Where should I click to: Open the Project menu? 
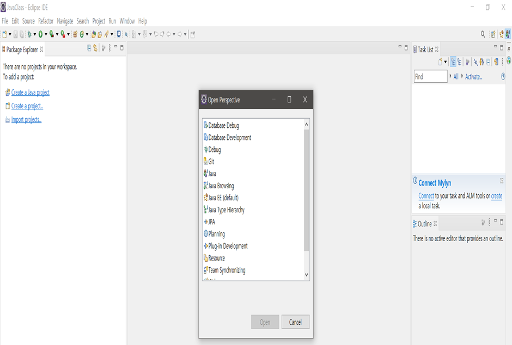click(99, 21)
